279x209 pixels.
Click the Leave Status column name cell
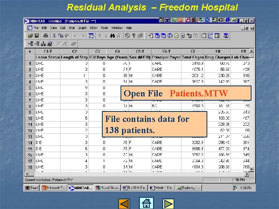(x=48, y=57)
